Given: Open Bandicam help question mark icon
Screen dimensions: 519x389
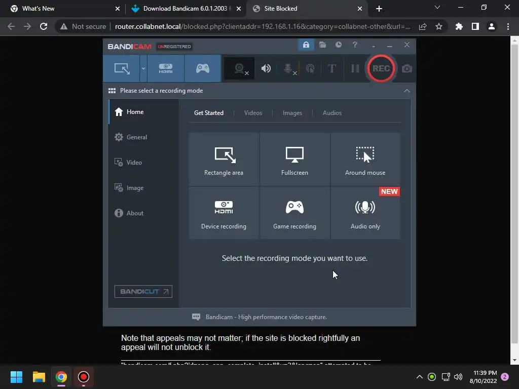Looking at the screenshot, I should [x=355, y=45].
